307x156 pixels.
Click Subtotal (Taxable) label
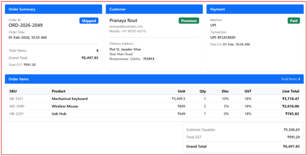201,130
